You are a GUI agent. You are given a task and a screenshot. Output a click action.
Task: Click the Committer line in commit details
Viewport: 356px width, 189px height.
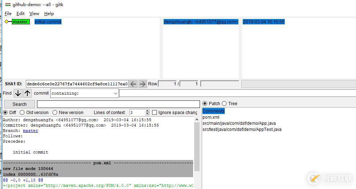(81, 125)
